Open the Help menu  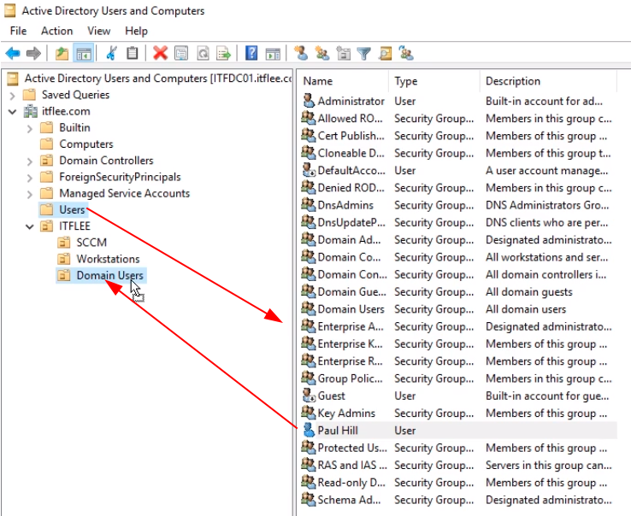[x=136, y=31]
